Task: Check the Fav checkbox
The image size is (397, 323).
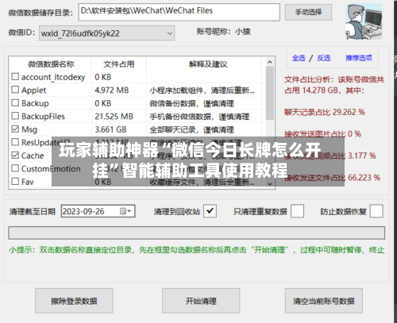Action: coord(15,181)
